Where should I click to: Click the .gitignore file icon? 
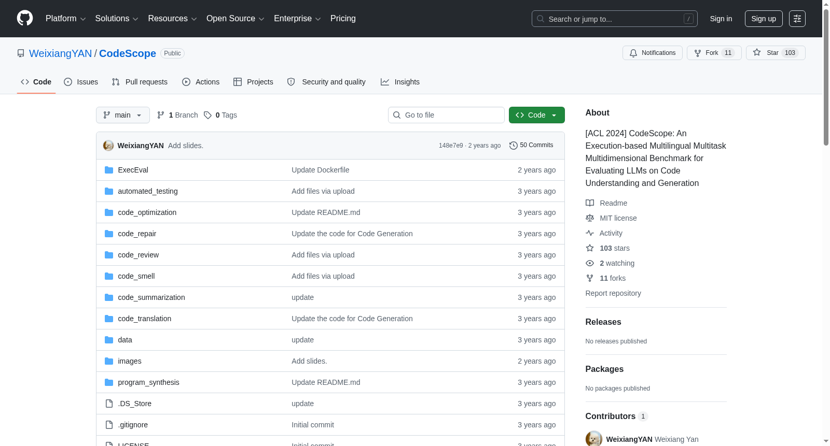(x=109, y=425)
